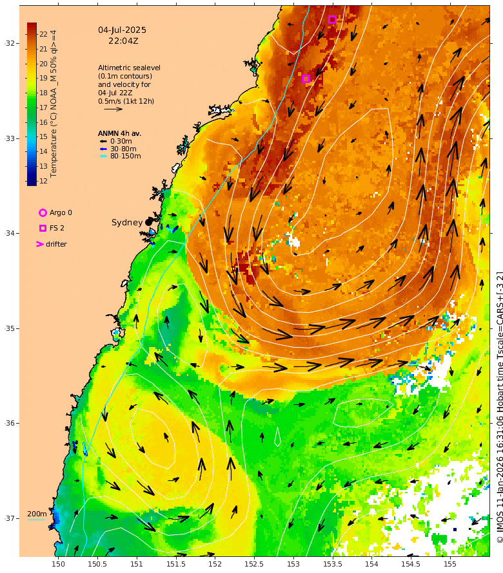The image size is (503, 573).
Task: Click the magenta drifter legend marker
Action: (39, 244)
